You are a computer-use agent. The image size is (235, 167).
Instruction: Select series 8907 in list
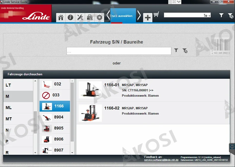pyautogui.click(x=55, y=150)
